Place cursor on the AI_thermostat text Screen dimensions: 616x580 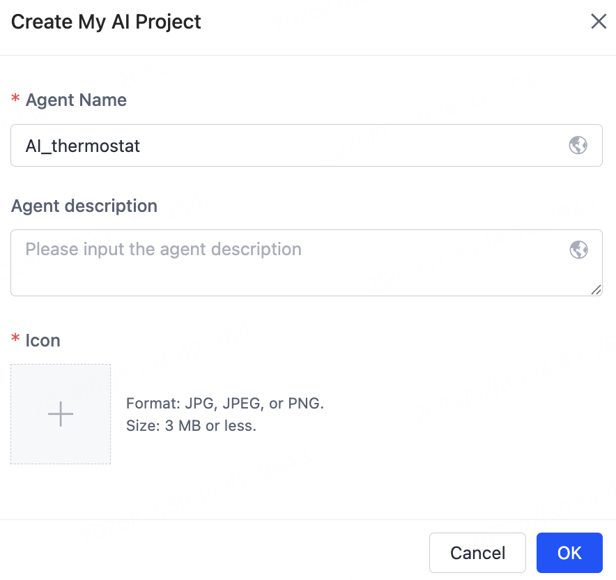tap(83, 146)
